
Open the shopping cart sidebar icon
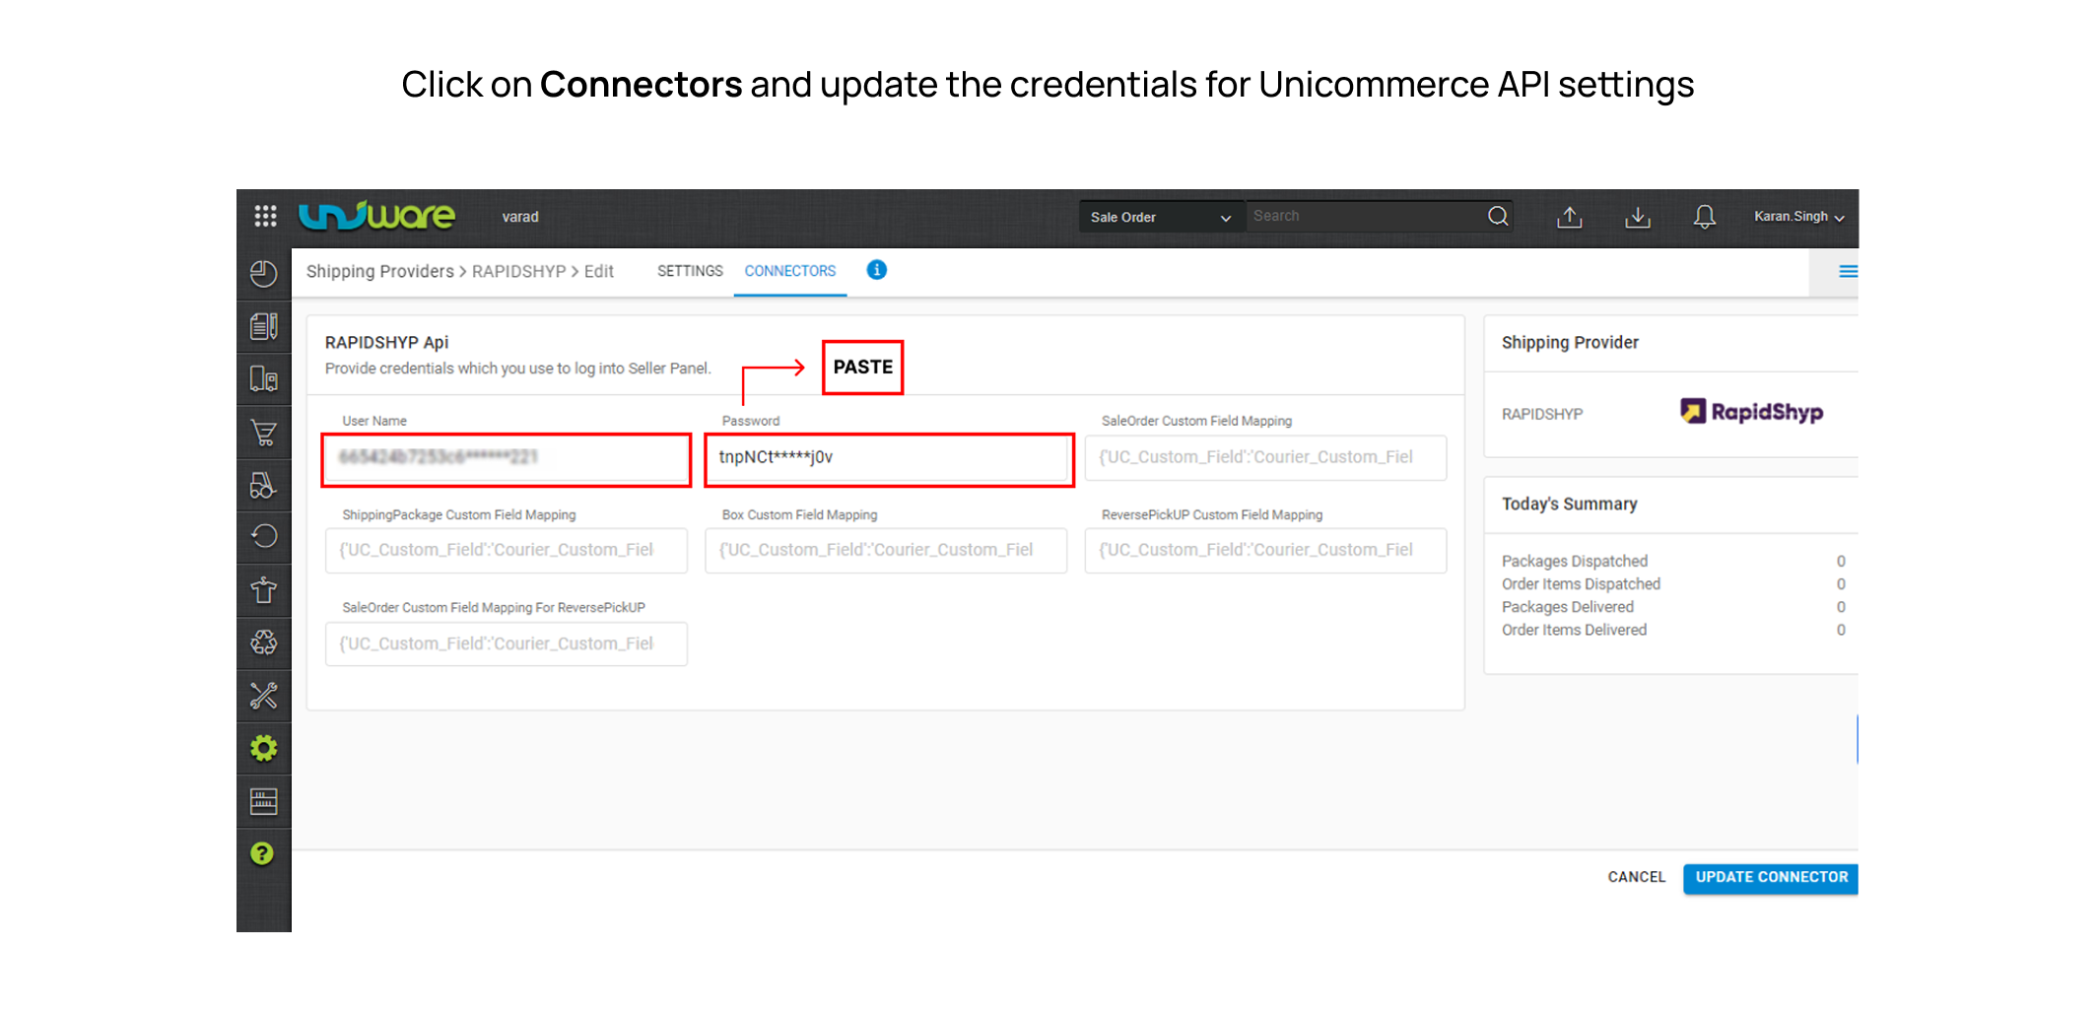click(264, 433)
